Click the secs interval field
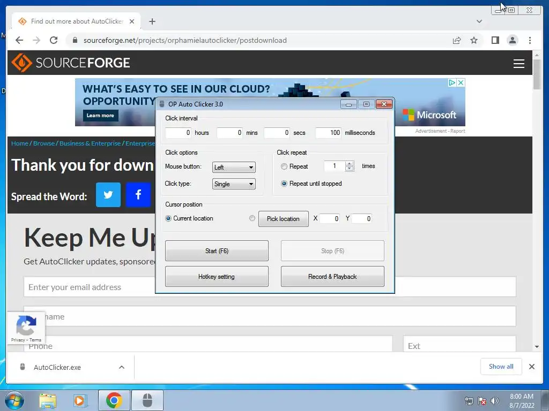 (x=277, y=133)
